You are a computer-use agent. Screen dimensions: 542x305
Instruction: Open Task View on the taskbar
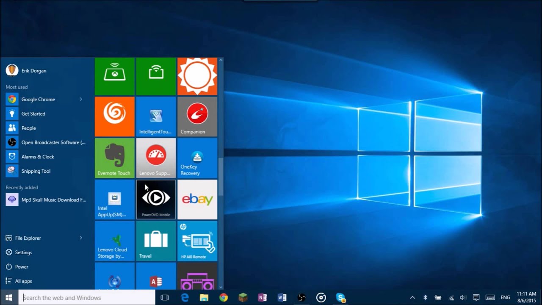pyautogui.click(x=165, y=297)
